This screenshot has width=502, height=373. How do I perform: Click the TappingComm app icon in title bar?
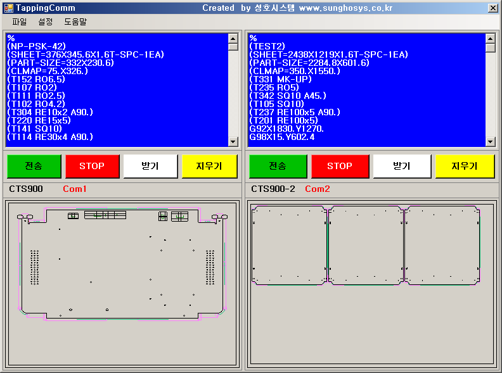[x=9, y=8]
